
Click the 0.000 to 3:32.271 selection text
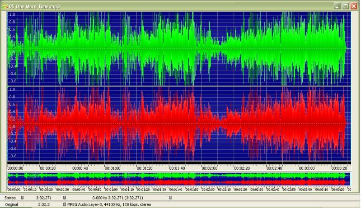[x=117, y=198]
